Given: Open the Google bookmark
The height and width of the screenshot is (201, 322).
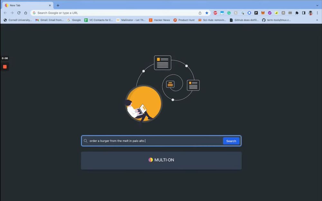Looking at the screenshot, I should 74,20.
